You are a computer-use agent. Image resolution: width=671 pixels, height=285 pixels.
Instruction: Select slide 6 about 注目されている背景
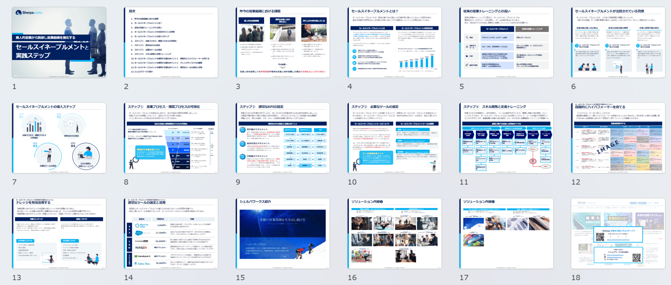[x=618, y=43]
